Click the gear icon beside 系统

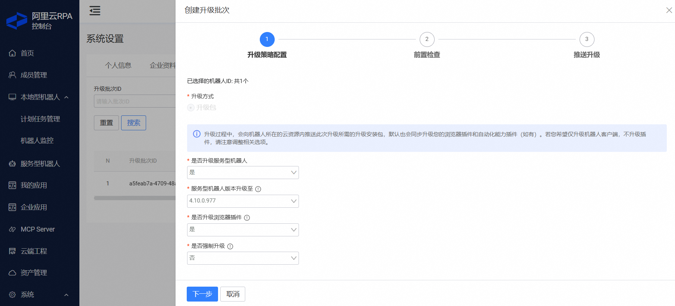(12, 294)
